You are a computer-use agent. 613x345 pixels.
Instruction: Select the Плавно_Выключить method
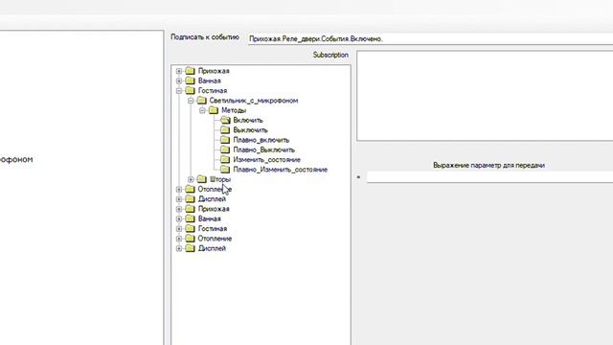264,149
